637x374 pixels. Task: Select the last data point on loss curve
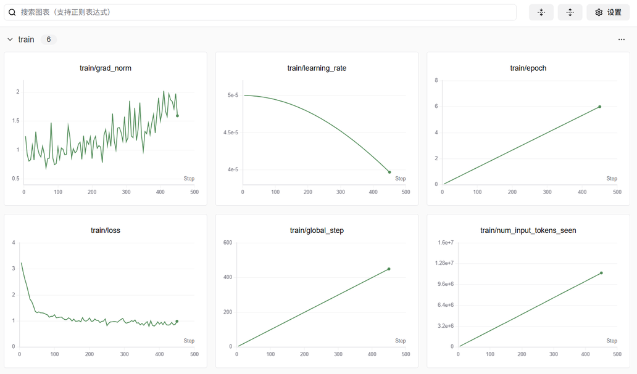click(x=177, y=321)
